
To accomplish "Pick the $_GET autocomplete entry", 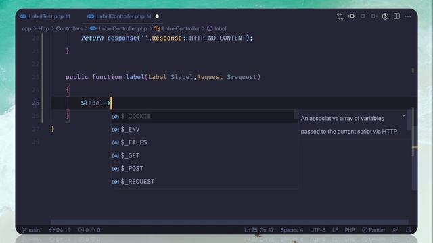I will (x=204, y=155).
